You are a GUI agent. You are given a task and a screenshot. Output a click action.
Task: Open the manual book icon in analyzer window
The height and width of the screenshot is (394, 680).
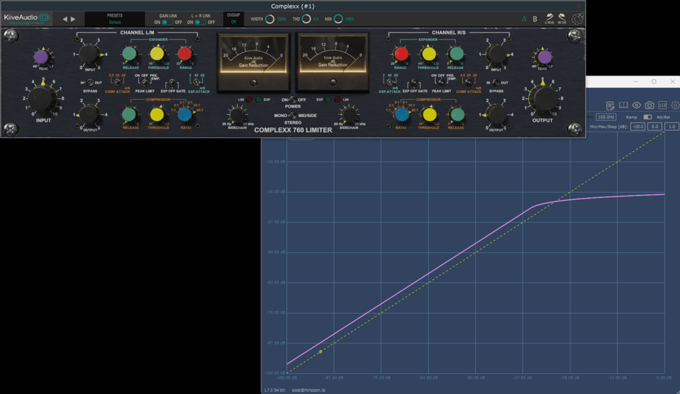click(x=623, y=106)
